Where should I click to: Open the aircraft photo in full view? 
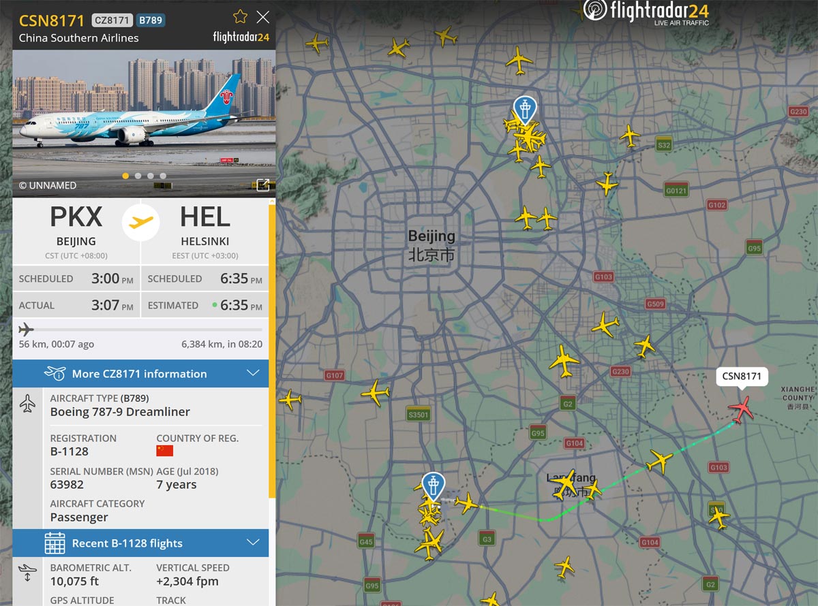pos(262,184)
